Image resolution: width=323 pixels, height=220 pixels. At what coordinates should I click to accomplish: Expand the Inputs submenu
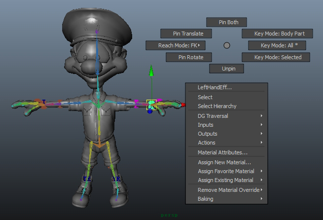click(226, 125)
